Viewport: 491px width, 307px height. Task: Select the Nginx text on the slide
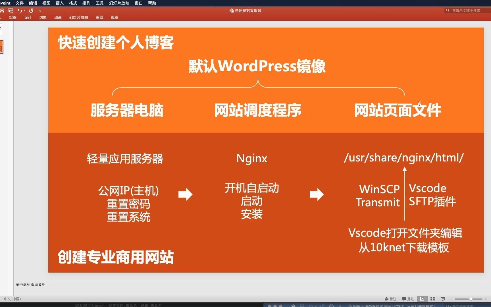point(252,159)
